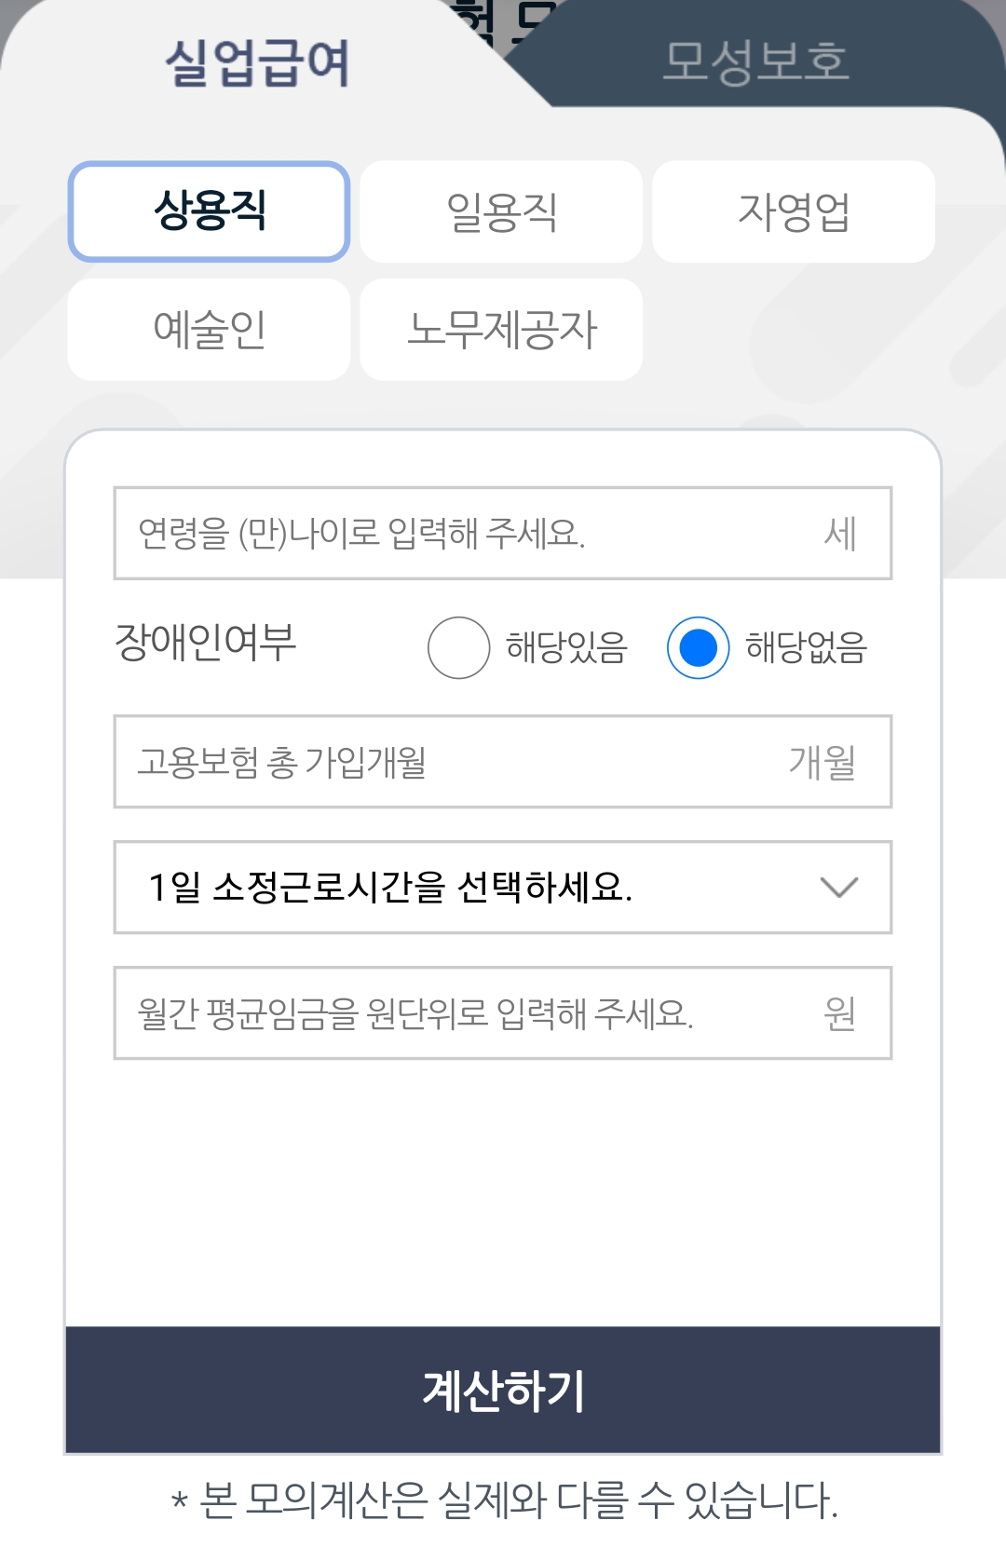Open the 모성보호 tab
Image resolution: width=1006 pixels, height=1561 pixels.
coord(755,61)
